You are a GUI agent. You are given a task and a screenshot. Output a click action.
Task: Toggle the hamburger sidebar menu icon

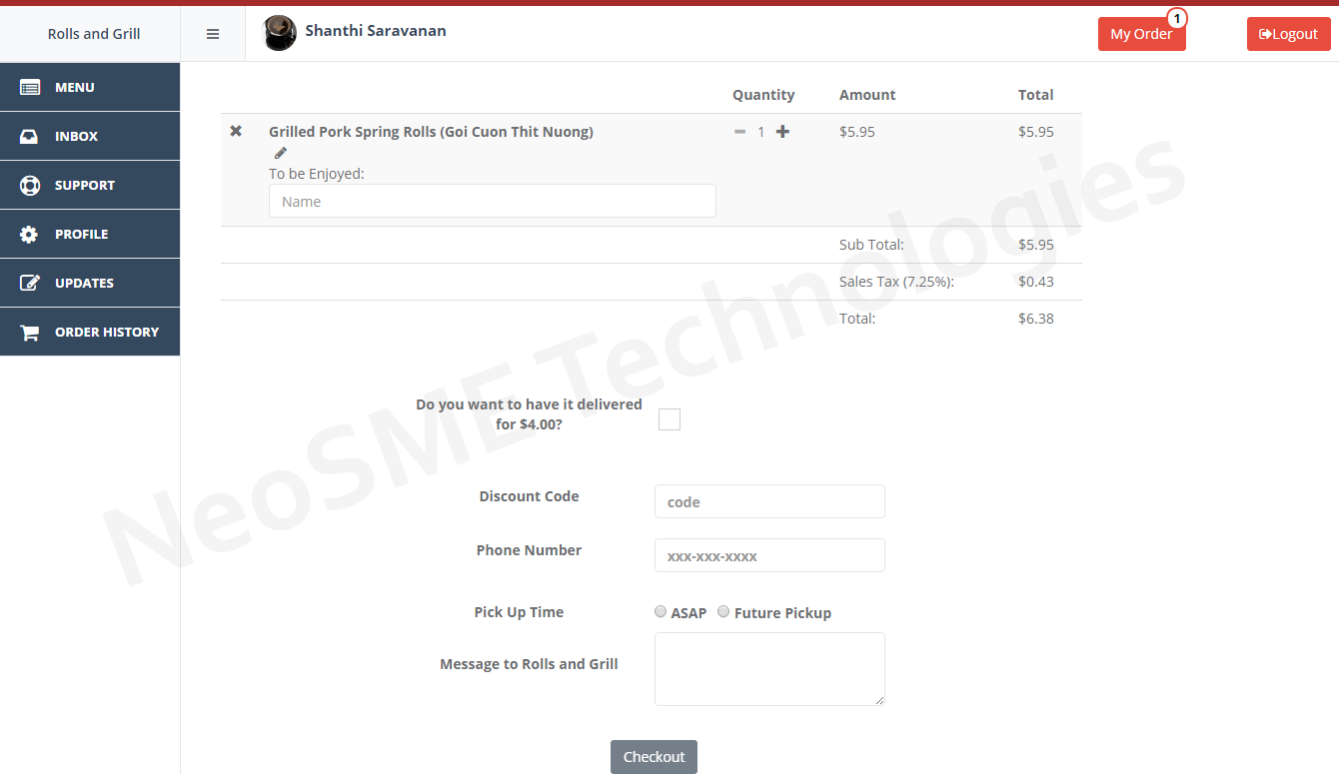213,34
